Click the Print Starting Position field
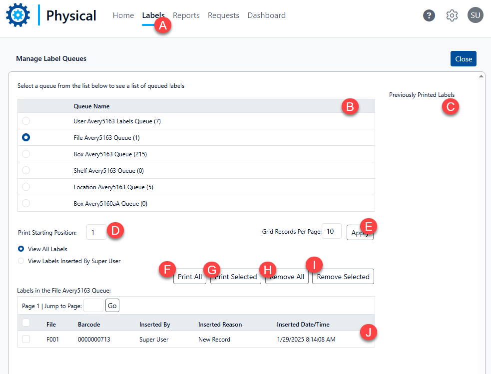Screen dimensions: 491x374 point(95,232)
